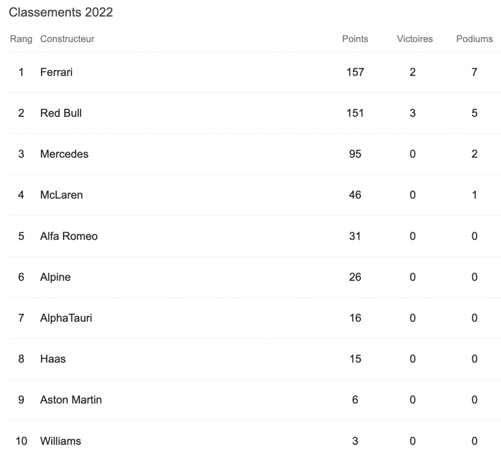This screenshot has width=501, height=457.
Task: Click the Points column header
Action: point(355,39)
